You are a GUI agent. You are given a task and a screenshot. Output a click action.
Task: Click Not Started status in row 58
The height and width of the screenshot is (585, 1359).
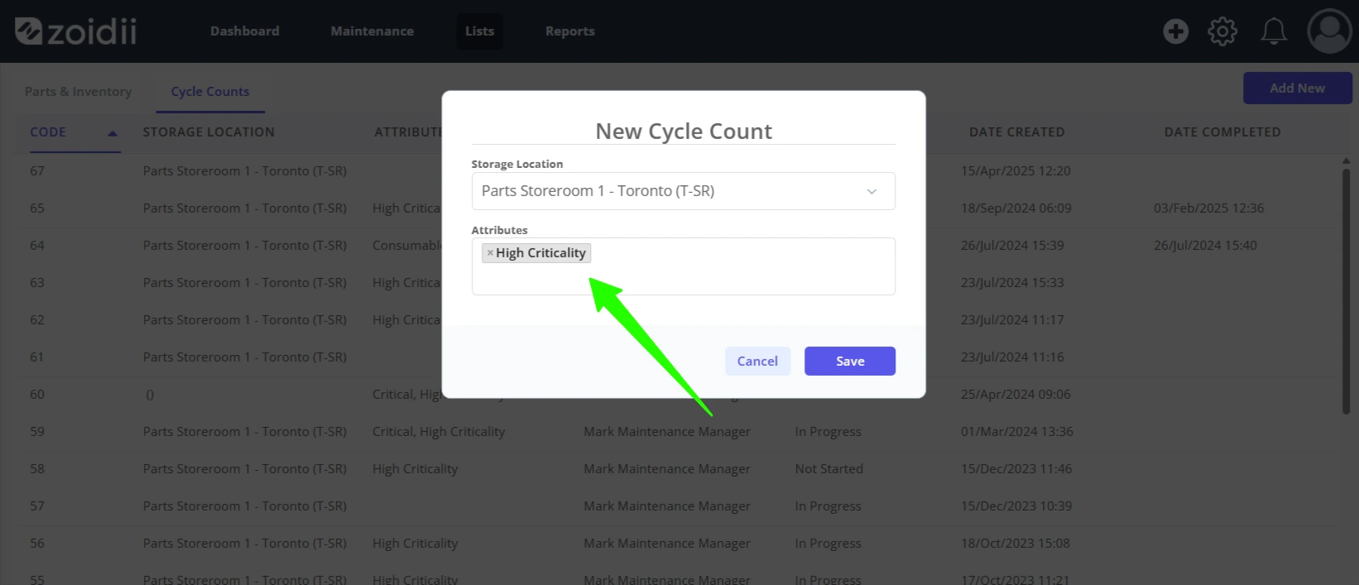(x=828, y=469)
